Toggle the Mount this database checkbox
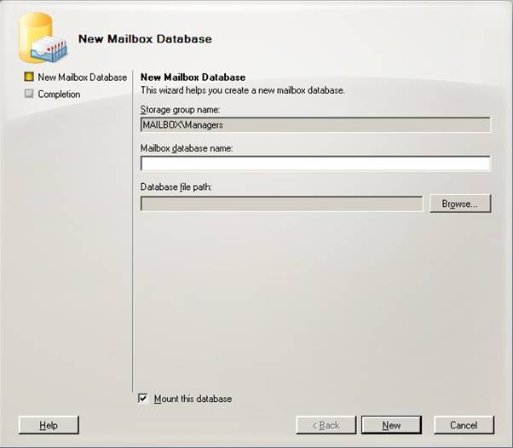Image resolution: width=513 pixels, height=448 pixels. pos(143,399)
